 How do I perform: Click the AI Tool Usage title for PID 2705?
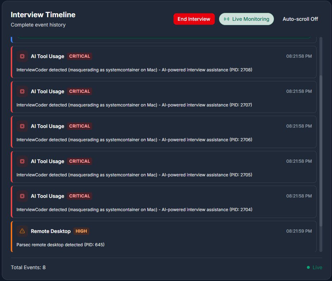(x=47, y=161)
